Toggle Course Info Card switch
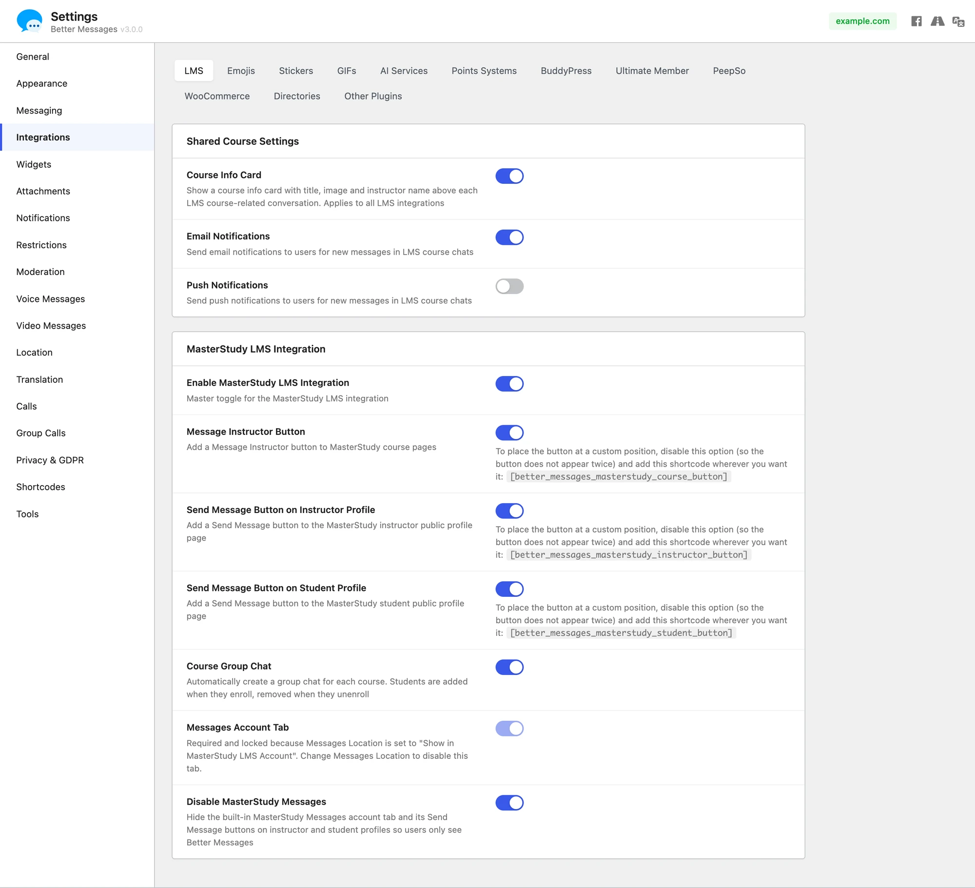This screenshot has width=975, height=888. tap(509, 176)
